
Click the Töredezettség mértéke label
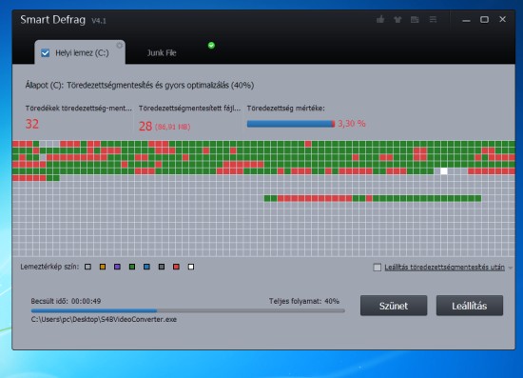[285, 109]
